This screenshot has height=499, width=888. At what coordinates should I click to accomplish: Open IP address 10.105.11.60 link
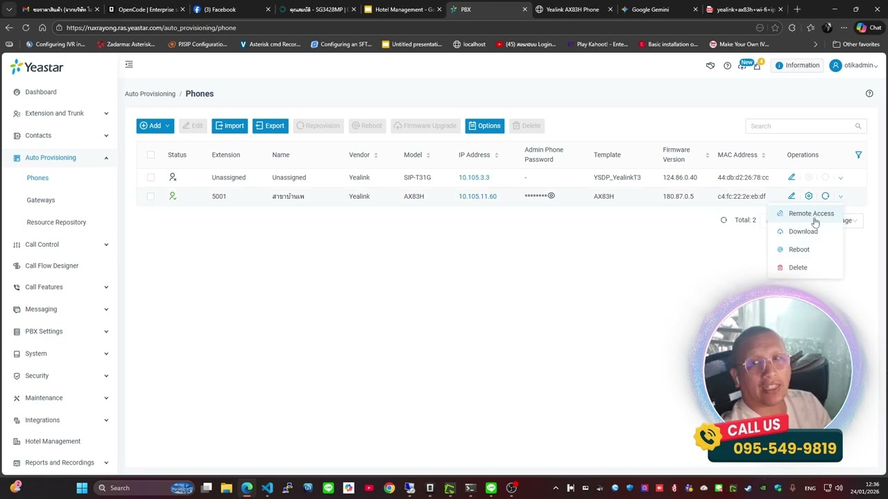(x=477, y=197)
